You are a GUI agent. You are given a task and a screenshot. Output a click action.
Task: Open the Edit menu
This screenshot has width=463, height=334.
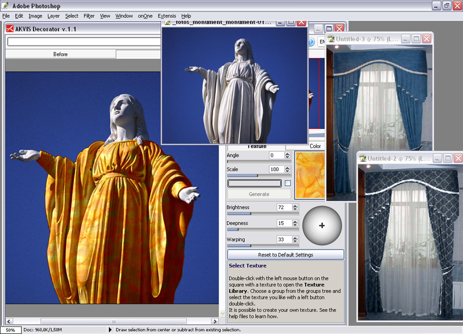click(x=19, y=16)
